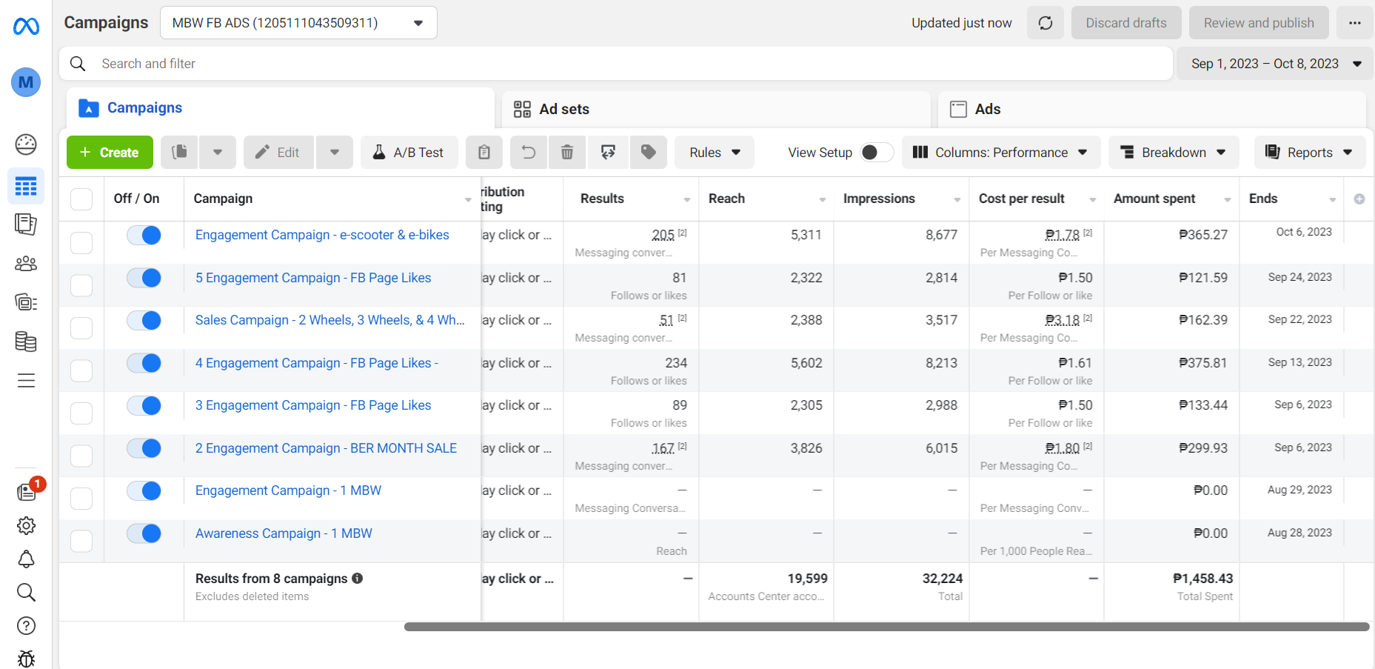Open the MBW FB ADS account dropdown
Image resolution: width=1375 pixels, height=669 pixels.
coord(298,23)
